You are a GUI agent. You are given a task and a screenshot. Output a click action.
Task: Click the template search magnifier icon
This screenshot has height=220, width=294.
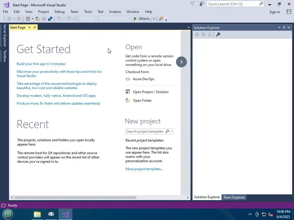tap(167, 131)
